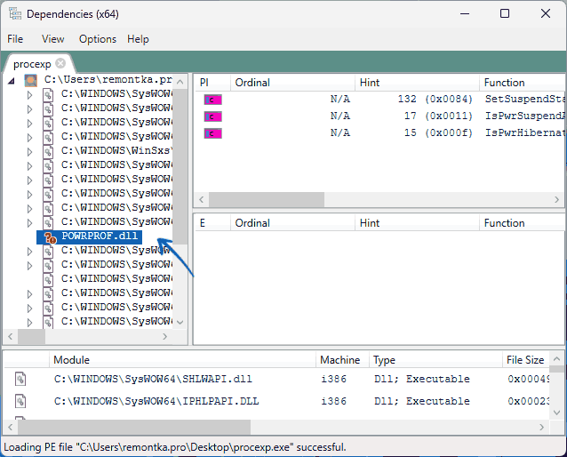Sort modules list by File Size column header
This screenshot has height=457, width=567.
(x=525, y=360)
